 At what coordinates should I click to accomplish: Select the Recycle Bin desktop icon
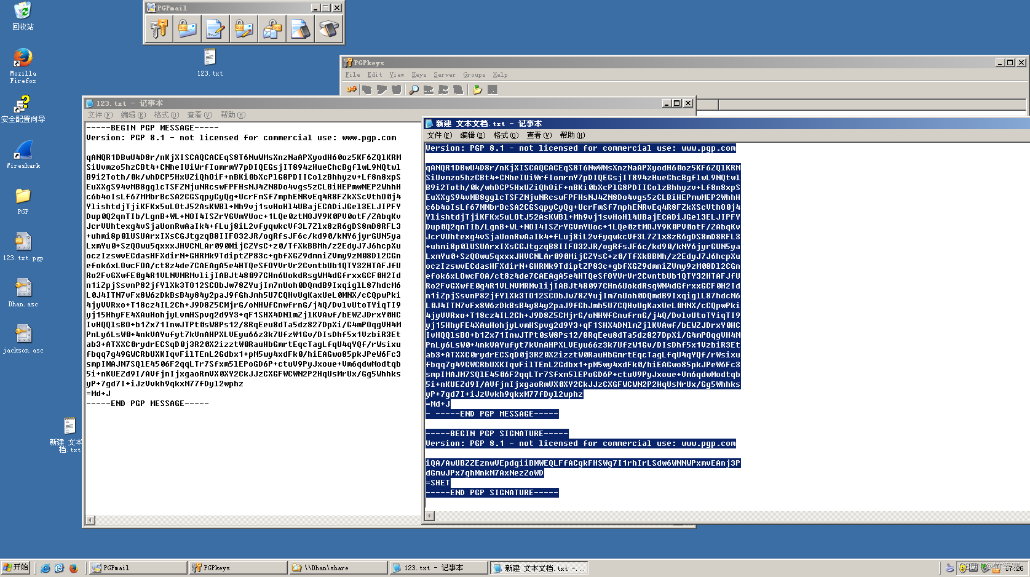point(23,16)
